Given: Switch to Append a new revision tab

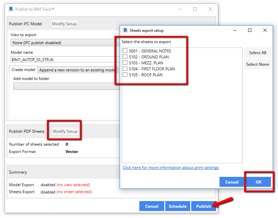Looking at the screenshot, I should pyautogui.click(x=78, y=70).
